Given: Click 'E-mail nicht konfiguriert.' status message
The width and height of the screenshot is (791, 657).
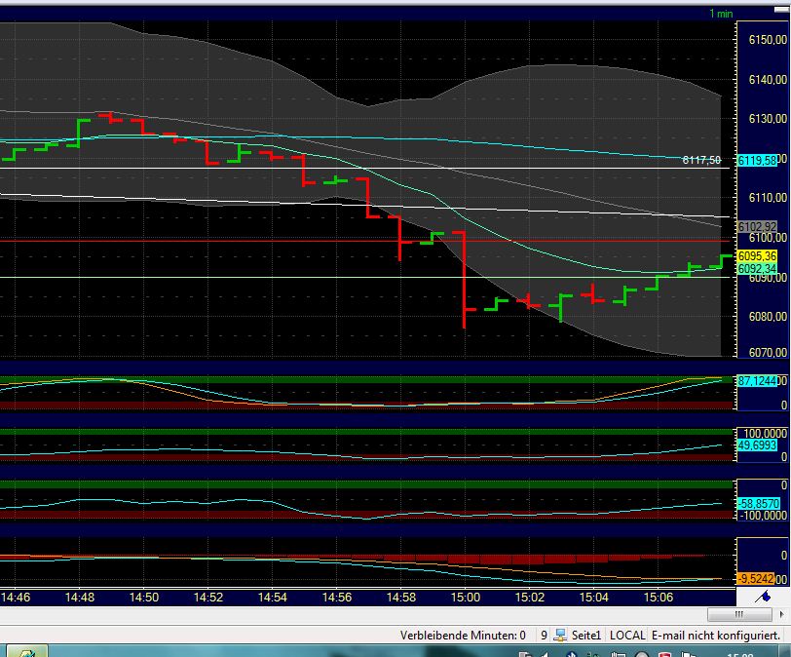Looking at the screenshot, I should (717, 635).
